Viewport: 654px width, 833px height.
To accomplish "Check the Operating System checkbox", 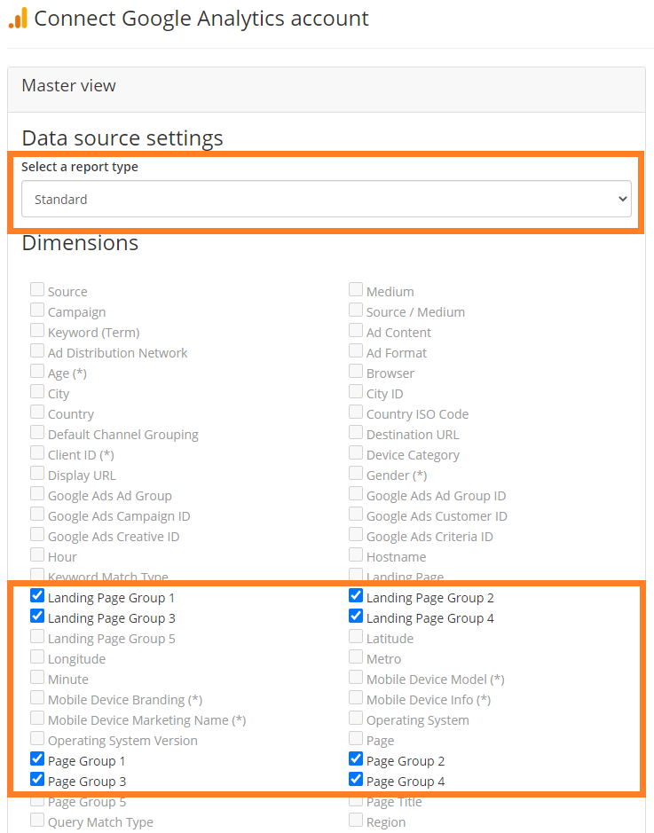I will point(356,718).
